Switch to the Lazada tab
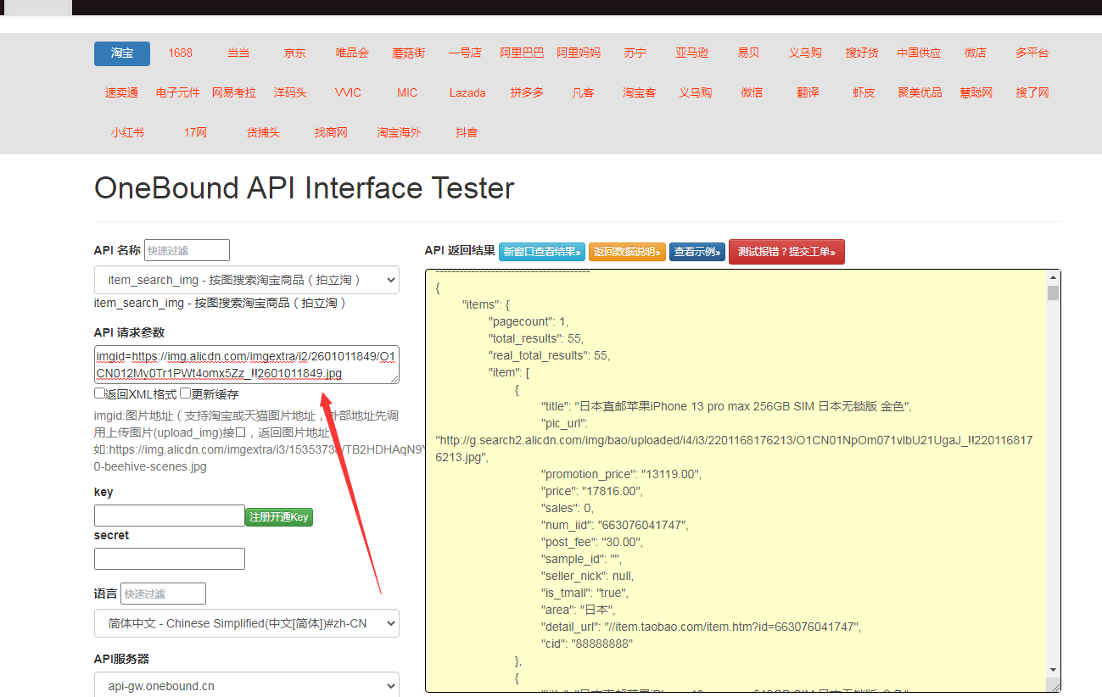The width and height of the screenshot is (1102, 697). click(x=467, y=92)
